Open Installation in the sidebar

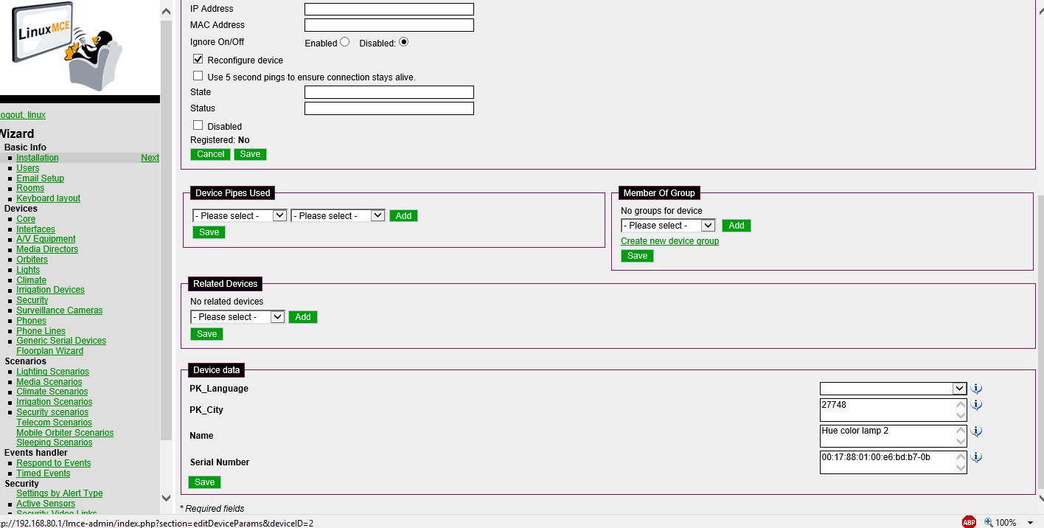pos(38,158)
